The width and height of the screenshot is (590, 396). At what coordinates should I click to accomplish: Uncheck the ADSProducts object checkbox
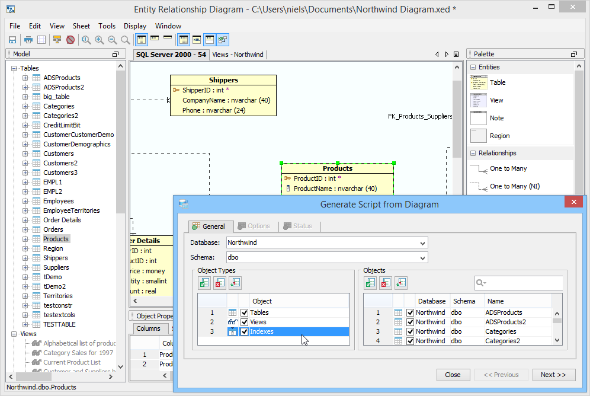click(x=410, y=312)
